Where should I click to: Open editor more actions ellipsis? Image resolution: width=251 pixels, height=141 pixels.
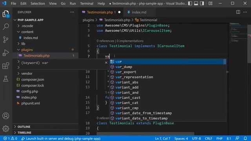click(x=245, y=12)
